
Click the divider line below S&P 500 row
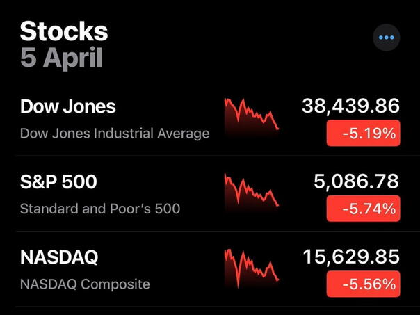(210, 232)
